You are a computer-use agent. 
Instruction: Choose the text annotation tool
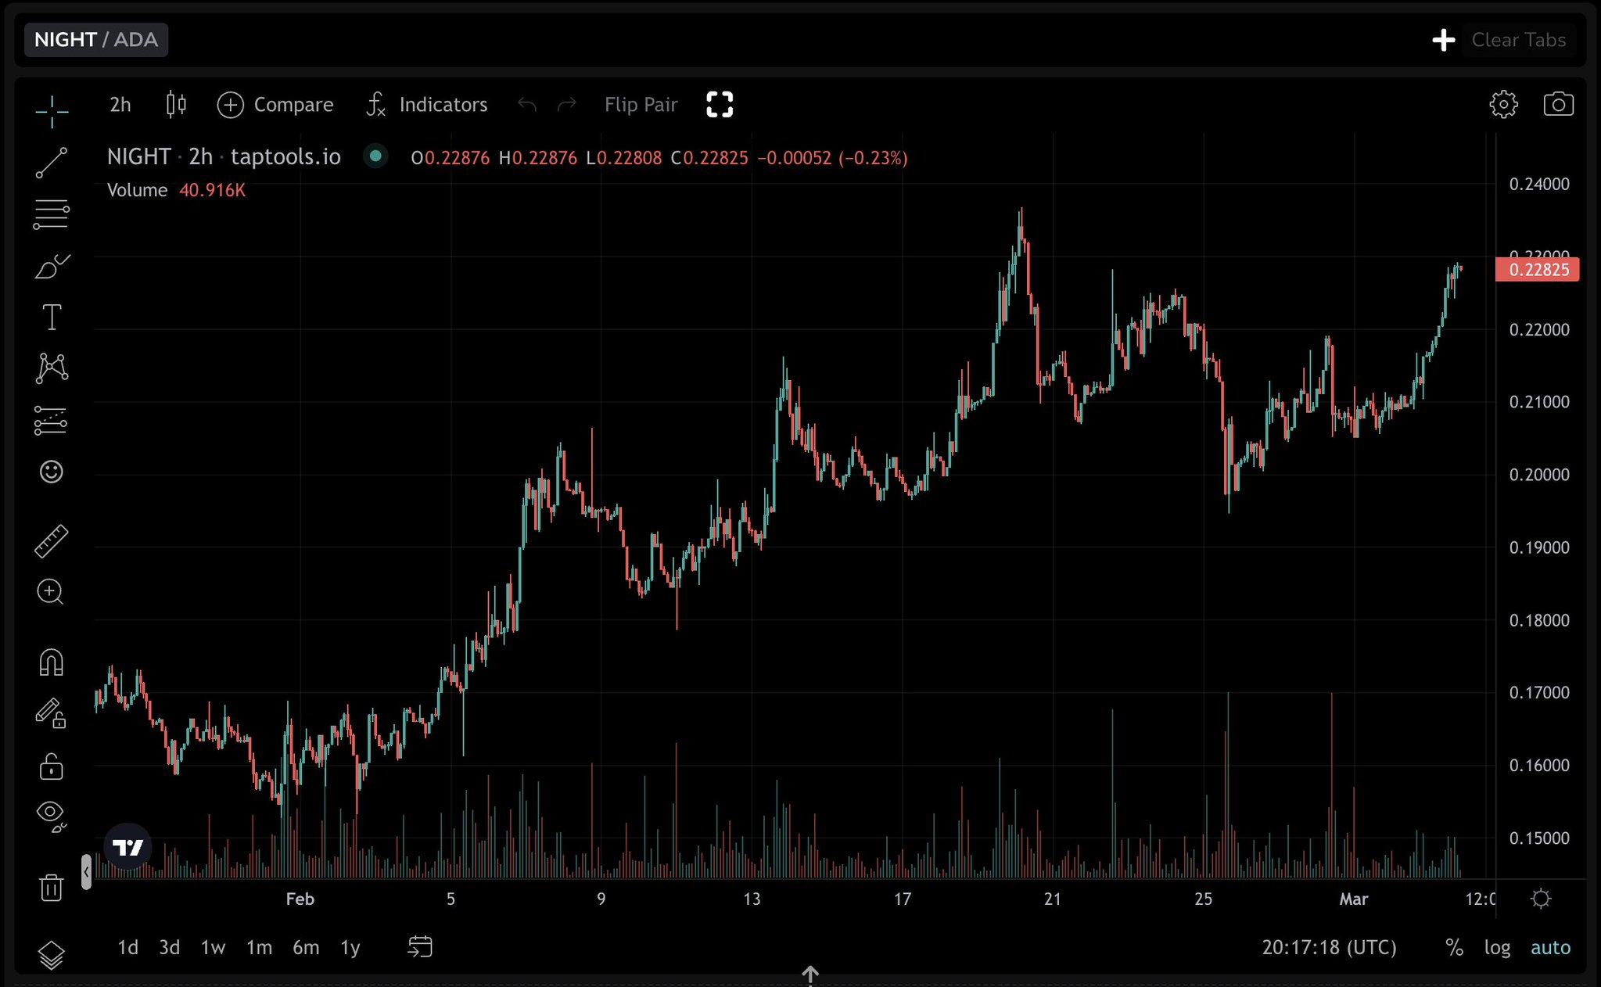click(x=52, y=318)
